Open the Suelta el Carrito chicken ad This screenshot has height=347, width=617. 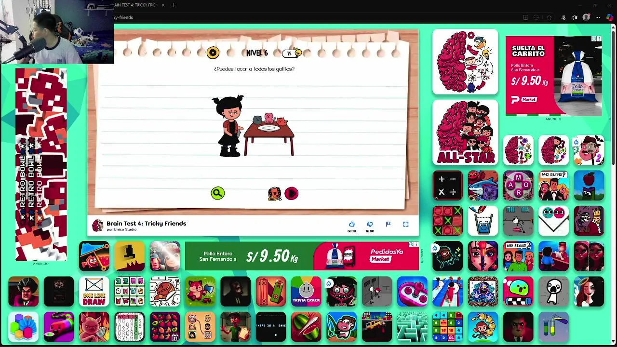click(553, 76)
